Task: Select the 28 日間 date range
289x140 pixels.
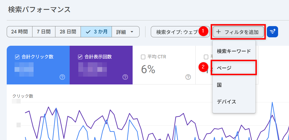Action: pos(68,32)
